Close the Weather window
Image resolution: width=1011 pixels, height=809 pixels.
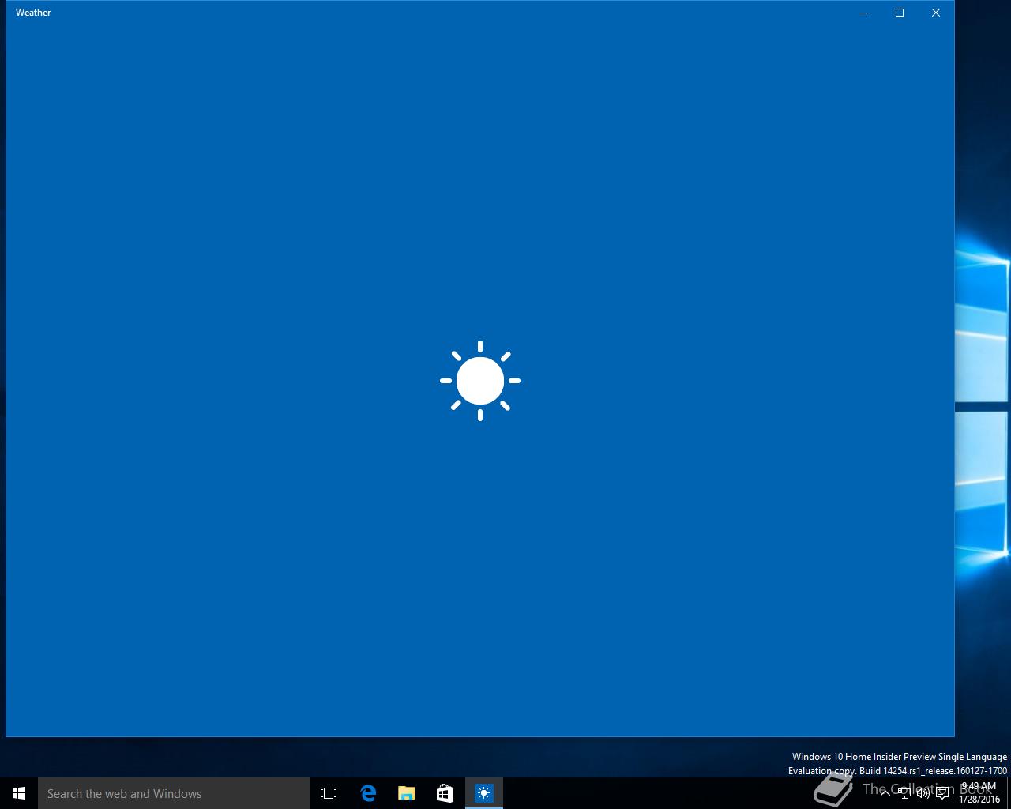pos(936,13)
